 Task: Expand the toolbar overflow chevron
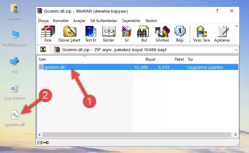point(236,26)
